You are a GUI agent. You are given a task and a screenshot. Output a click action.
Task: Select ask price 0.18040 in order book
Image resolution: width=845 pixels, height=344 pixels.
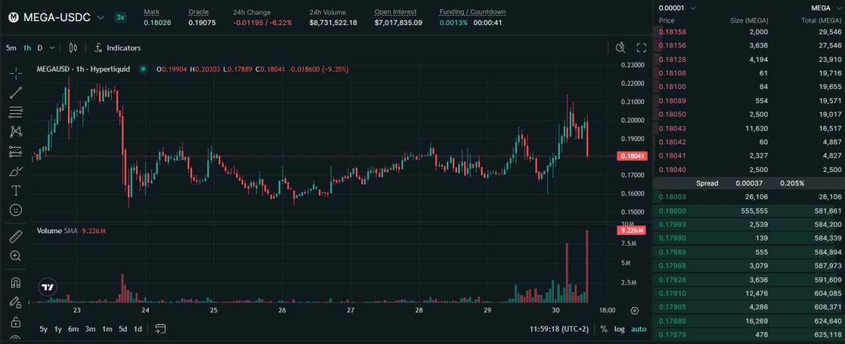(672, 169)
